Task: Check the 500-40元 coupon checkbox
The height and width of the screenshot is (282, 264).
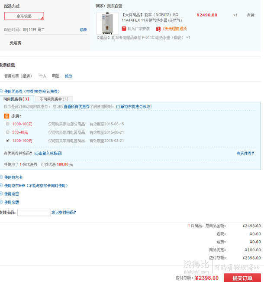Action: 7,132
